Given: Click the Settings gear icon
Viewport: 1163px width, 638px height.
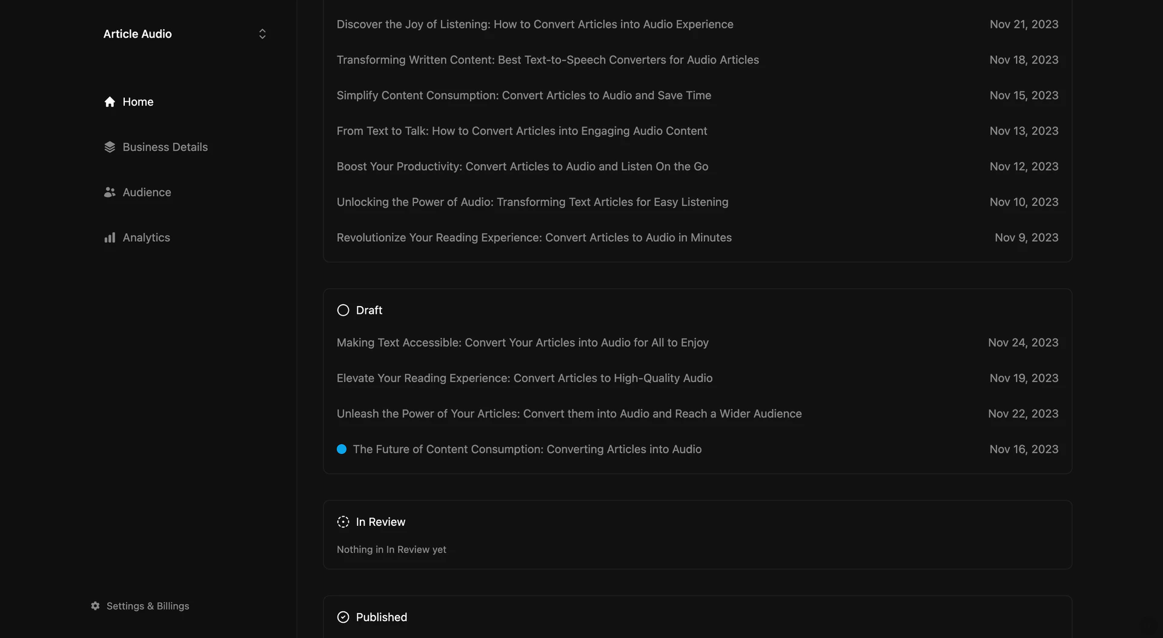Looking at the screenshot, I should (95, 606).
